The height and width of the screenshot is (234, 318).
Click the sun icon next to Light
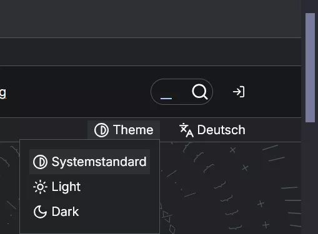click(40, 187)
